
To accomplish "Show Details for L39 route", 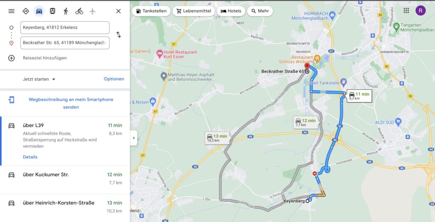I will tap(30, 157).
